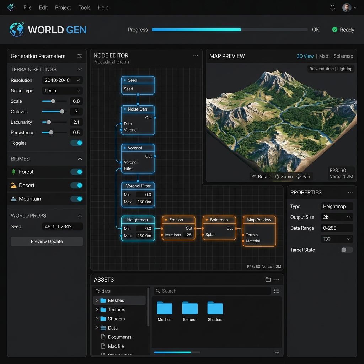Click the Generation Parameters filter sliders icon
This screenshot has height=364, width=364.
coord(80,56)
